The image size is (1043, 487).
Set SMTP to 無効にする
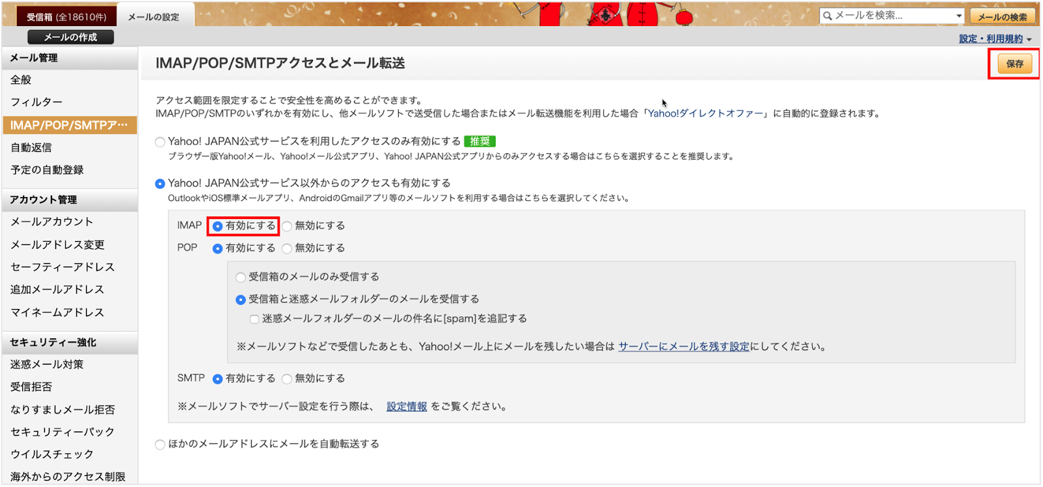point(287,379)
